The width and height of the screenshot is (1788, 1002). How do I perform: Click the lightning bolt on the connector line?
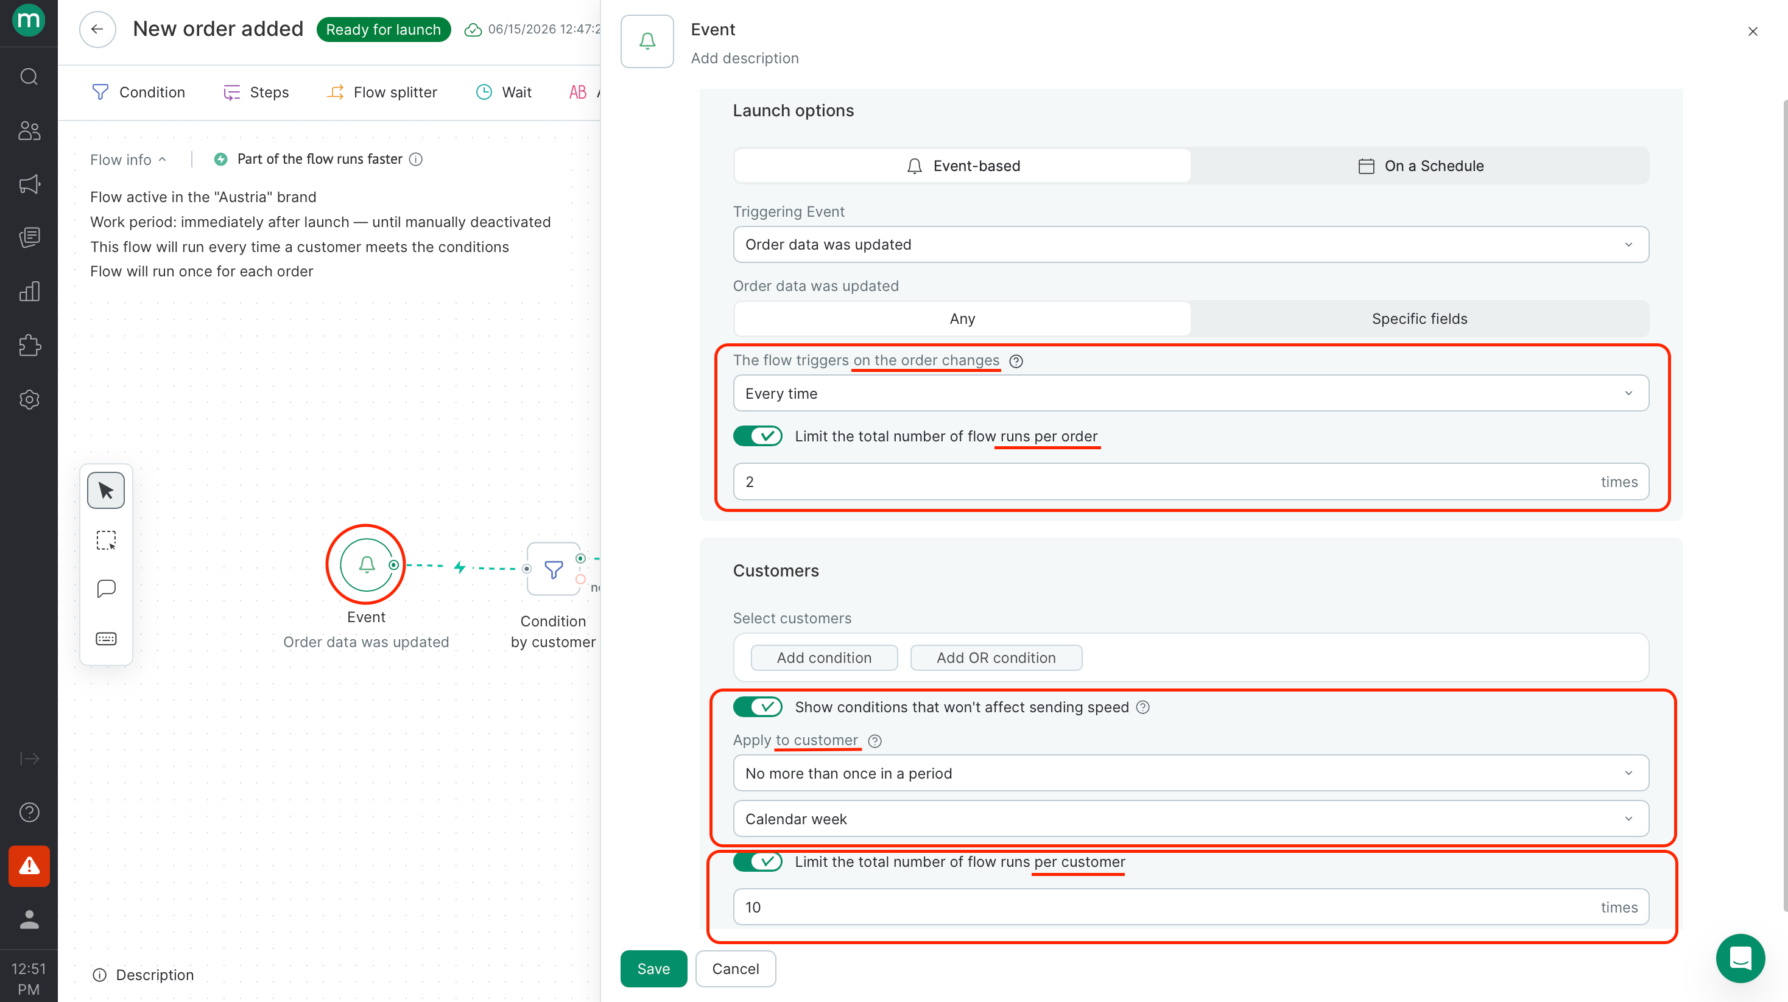click(x=460, y=566)
